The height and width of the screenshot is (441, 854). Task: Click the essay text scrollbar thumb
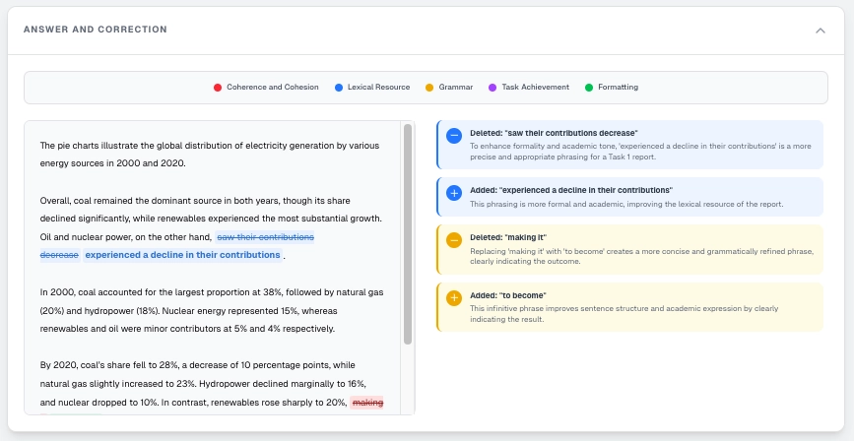[x=407, y=233]
